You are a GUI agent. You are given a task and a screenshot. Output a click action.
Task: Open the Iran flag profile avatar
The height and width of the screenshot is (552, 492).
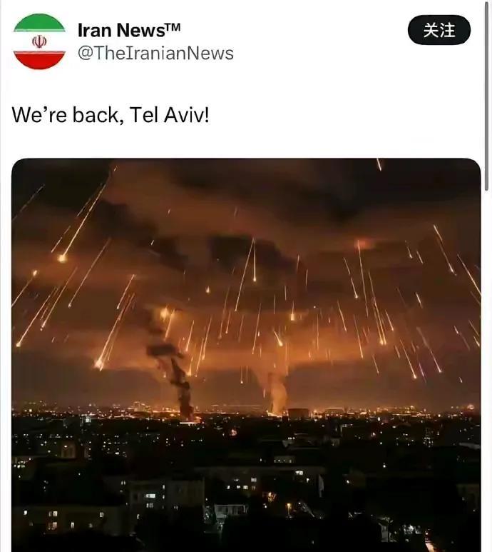point(39,41)
